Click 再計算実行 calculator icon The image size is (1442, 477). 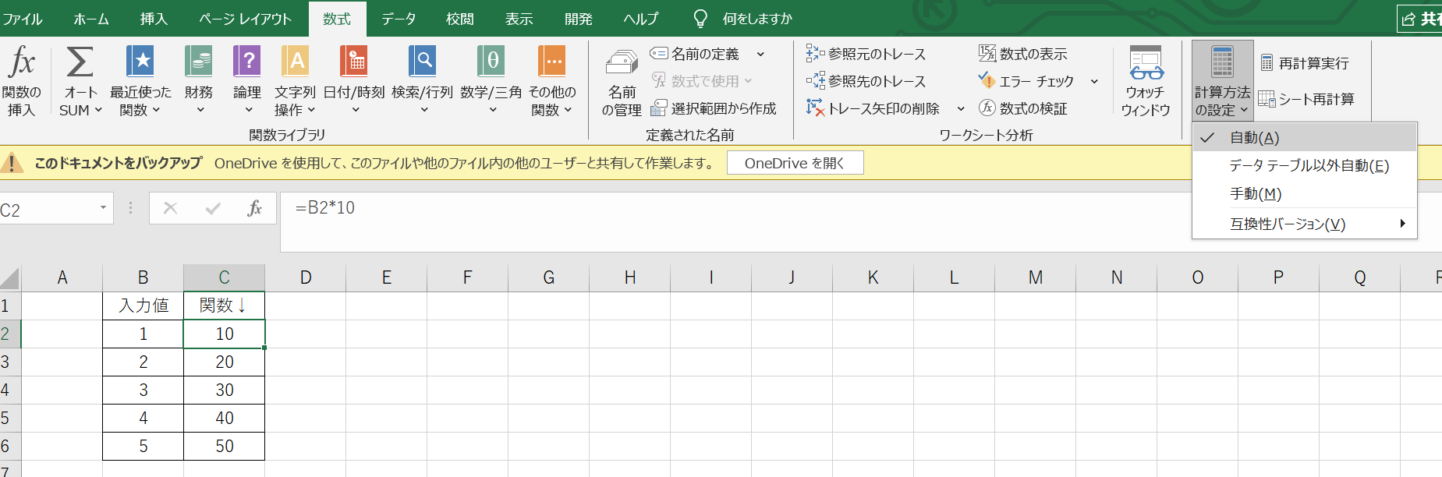[x=1267, y=63]
